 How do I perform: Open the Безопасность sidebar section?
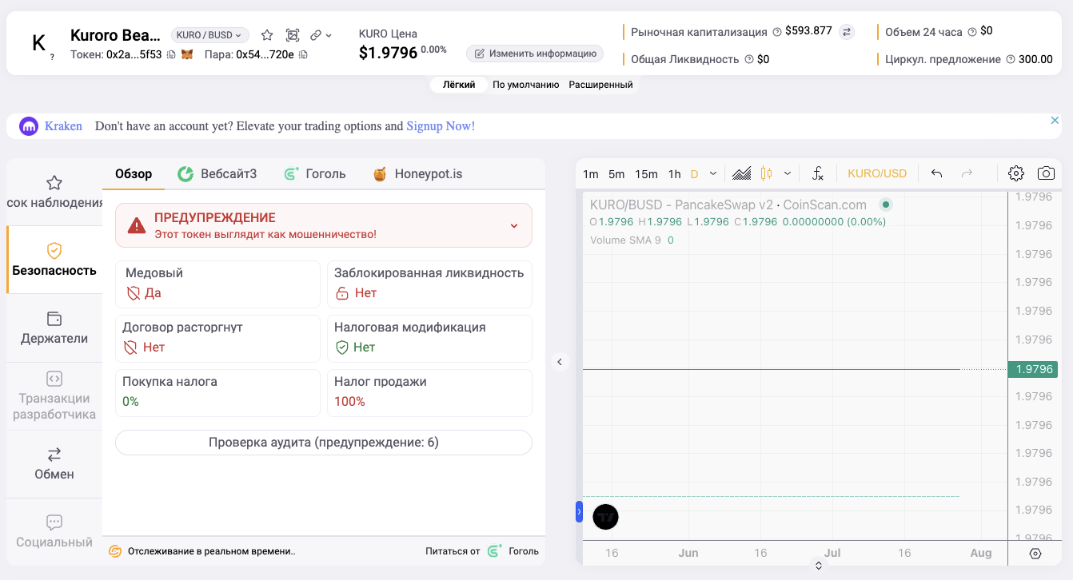(54, 260)
